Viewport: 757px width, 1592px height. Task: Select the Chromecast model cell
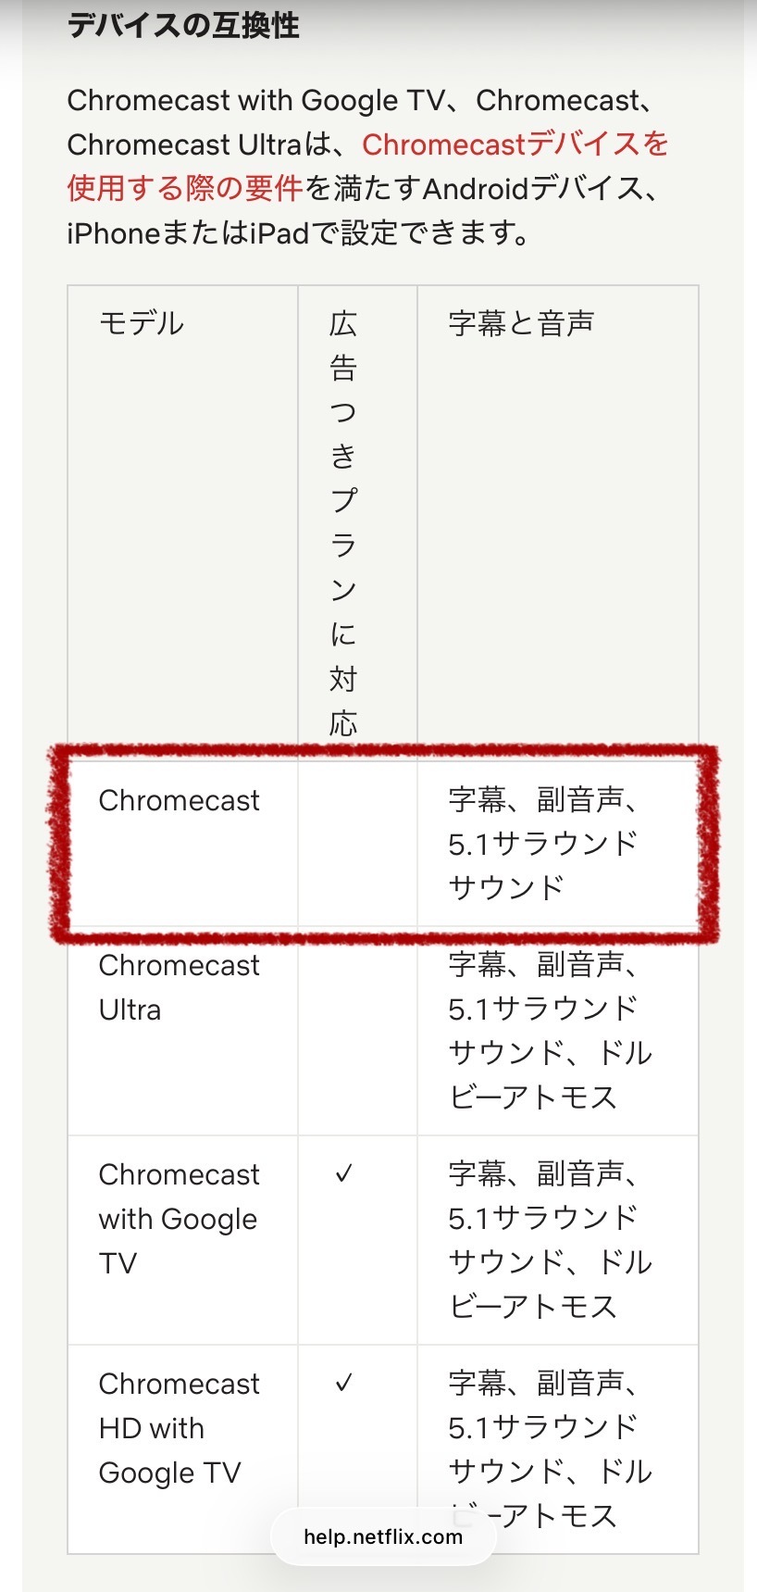[x=179, y=801]
